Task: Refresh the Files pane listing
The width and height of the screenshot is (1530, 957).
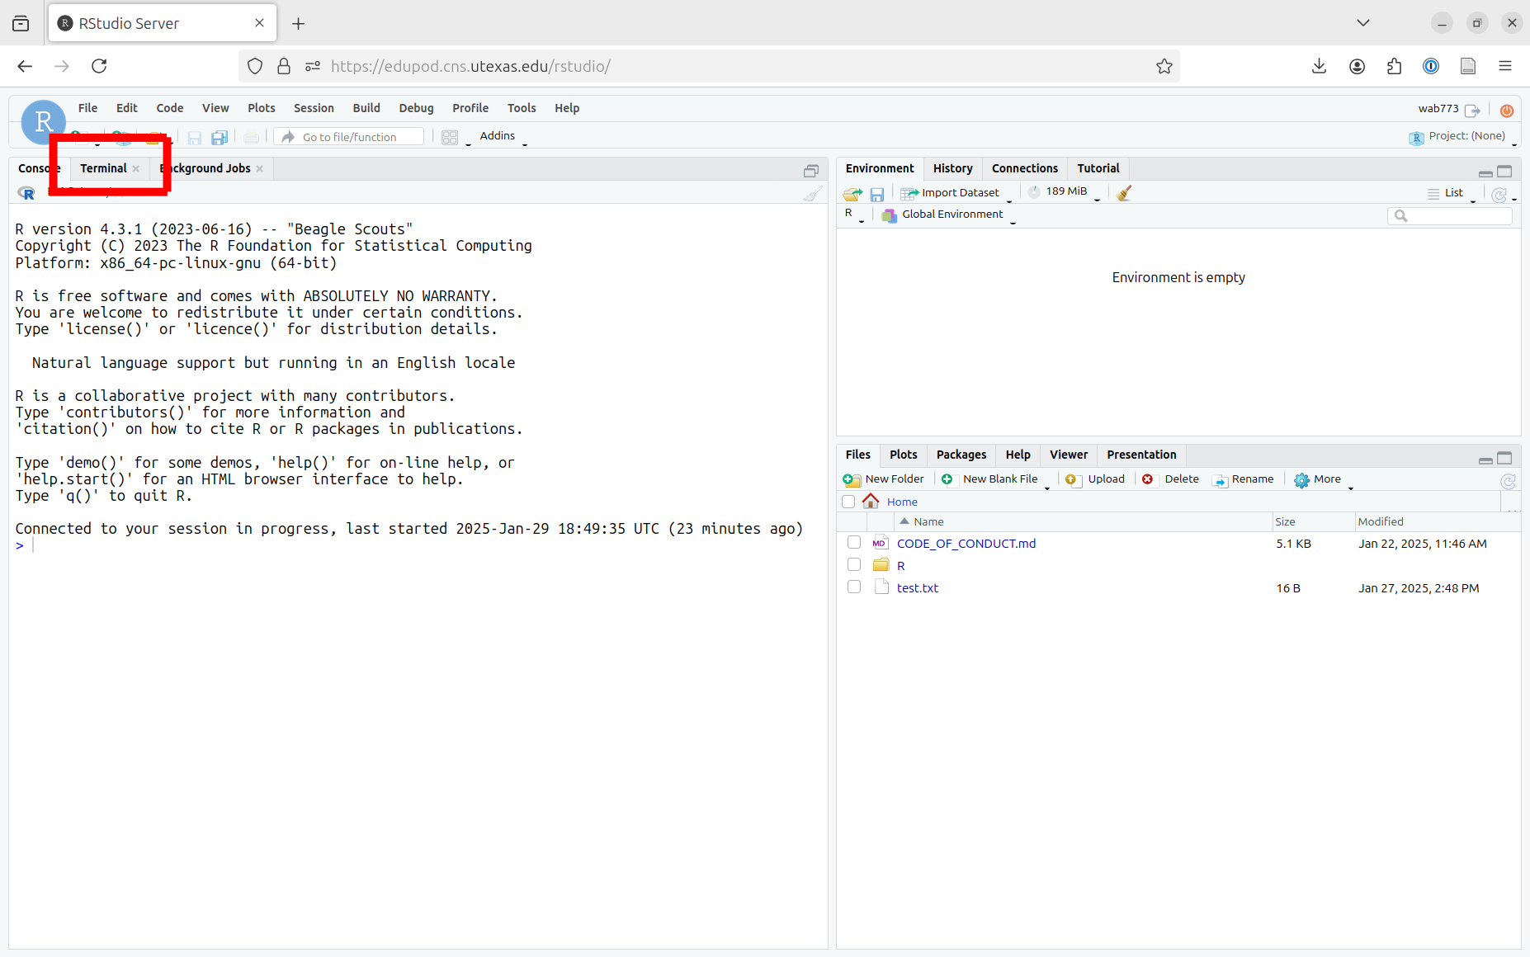Action: (1508, 481)
